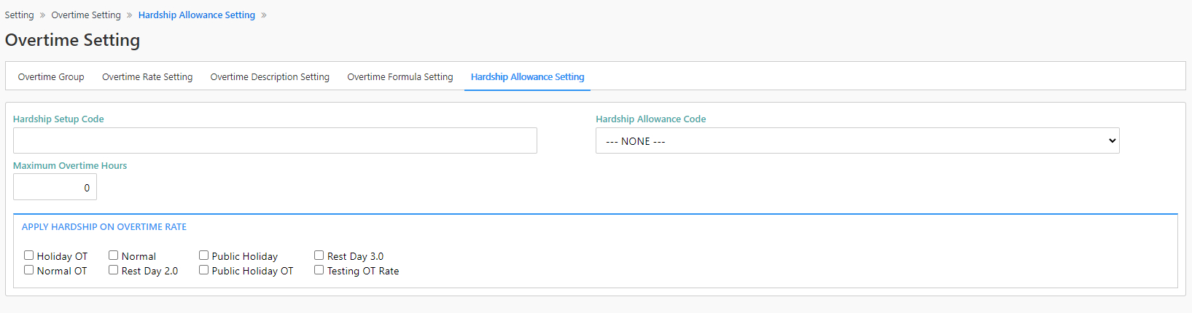Click the Hardship Allowance Setting breadcrumb link
This screenshot has width=1192, height=313.
[x=197, y=15]
